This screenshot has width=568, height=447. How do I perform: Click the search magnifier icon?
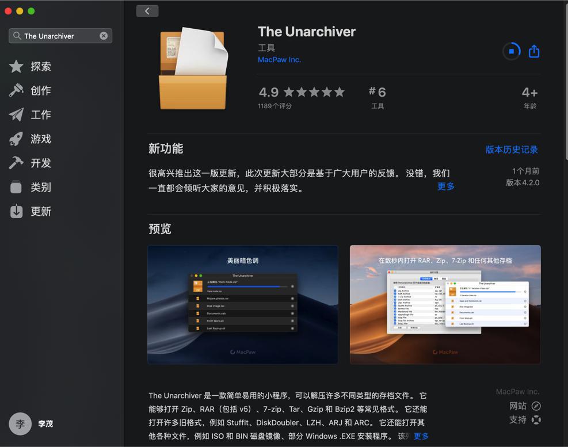[17, 36]
